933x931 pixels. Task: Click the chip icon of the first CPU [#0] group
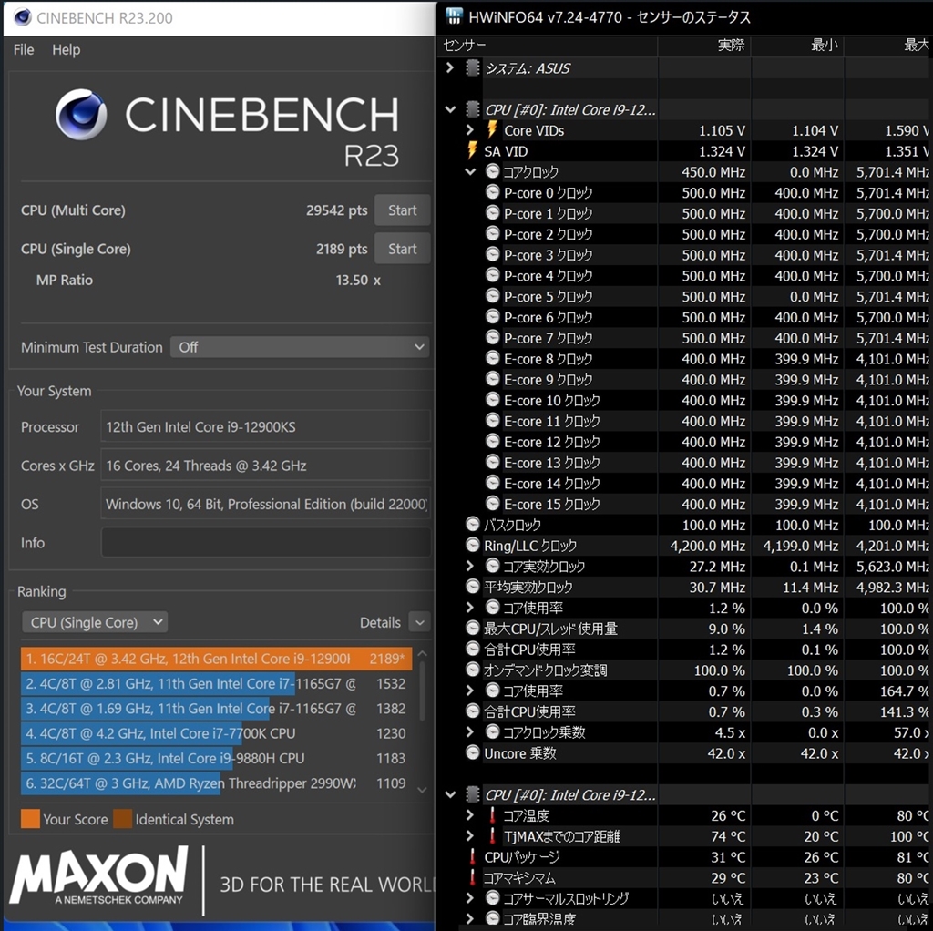473,109
